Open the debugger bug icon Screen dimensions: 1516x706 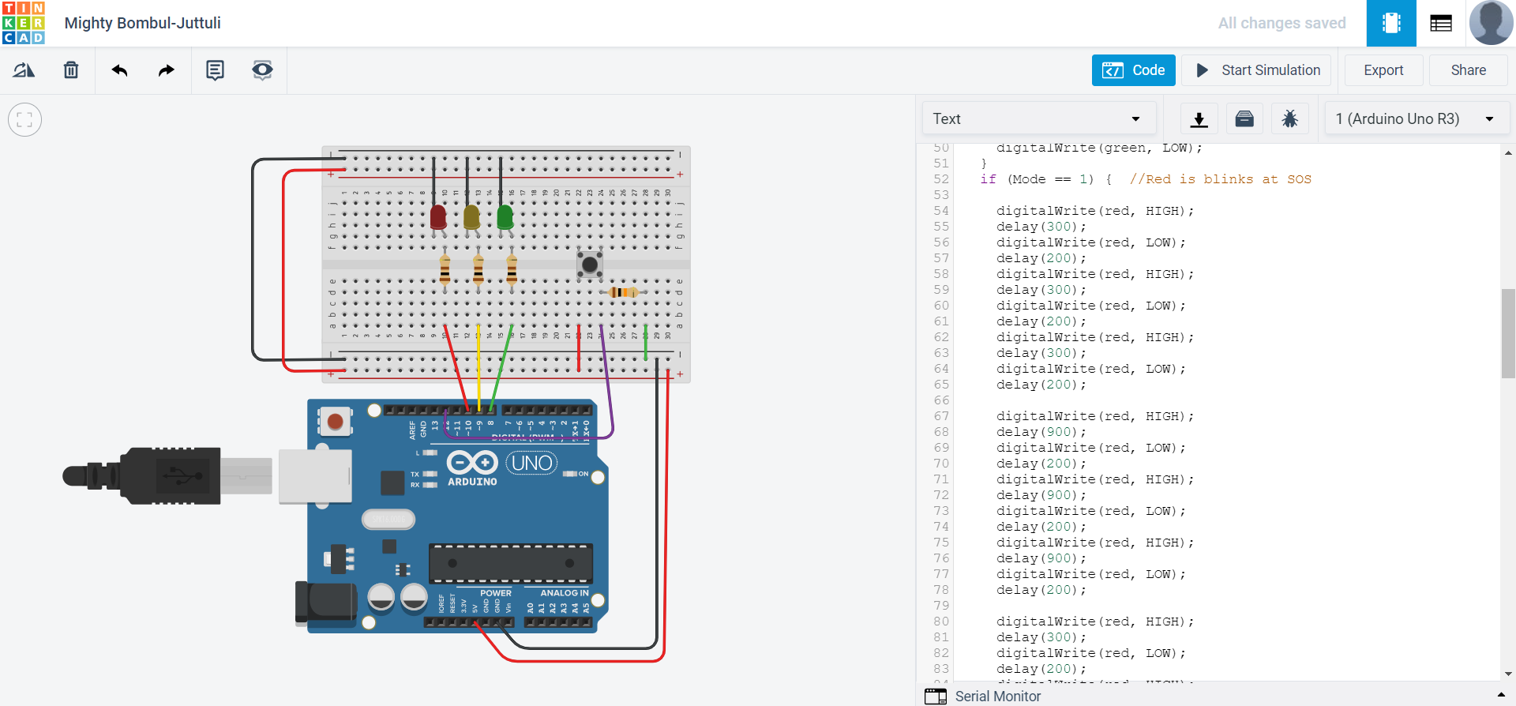1290,118
